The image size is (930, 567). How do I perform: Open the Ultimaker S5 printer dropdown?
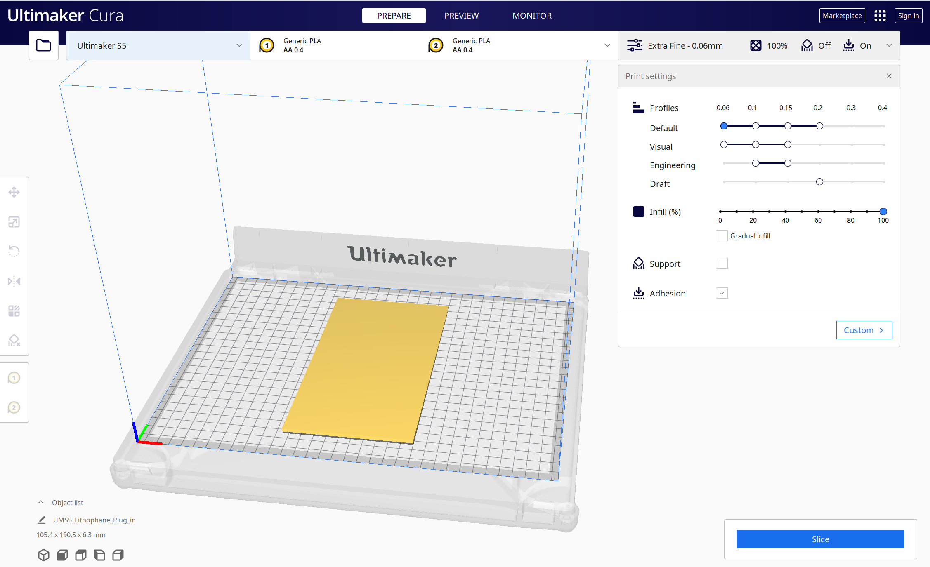pyautogui.click(x=158, y=45)
